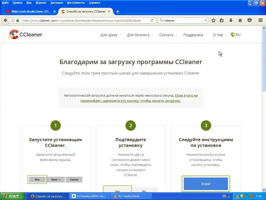Screen dimensions: 266x200
Task: Click the page scrollbar down arrow
Action: (264, 190)
